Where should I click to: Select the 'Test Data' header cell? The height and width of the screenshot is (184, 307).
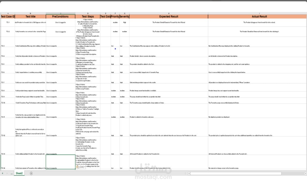pos(106,16)
